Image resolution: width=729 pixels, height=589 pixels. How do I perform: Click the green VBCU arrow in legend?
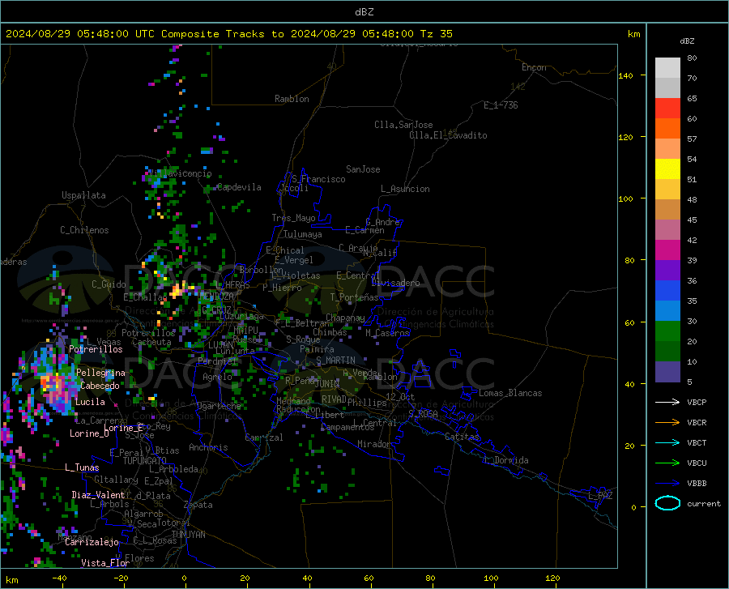(x=667, y=463)
